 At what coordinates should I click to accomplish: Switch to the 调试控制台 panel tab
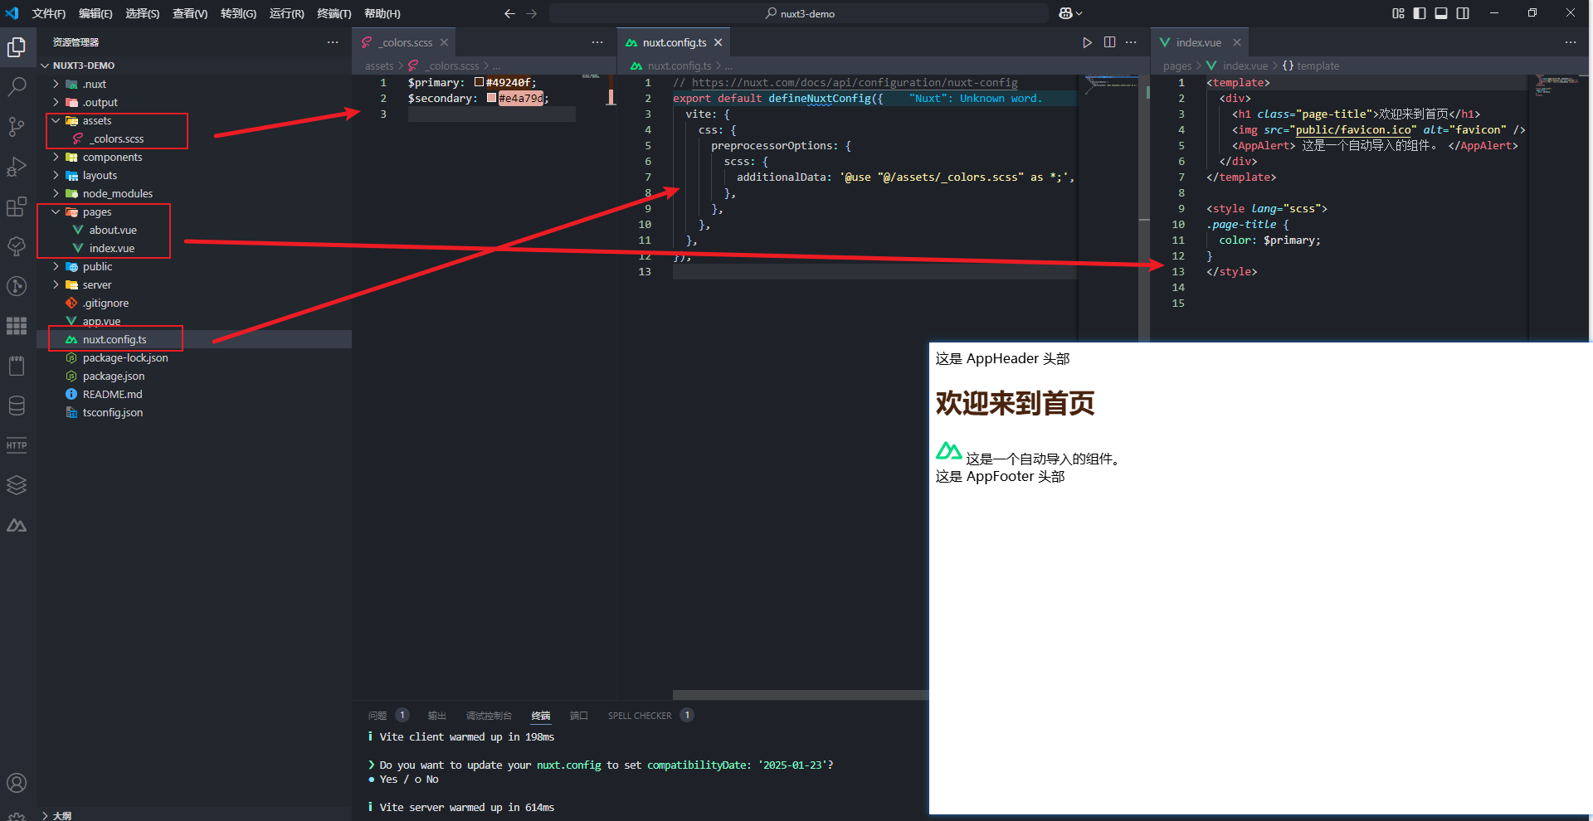point(489,716)
